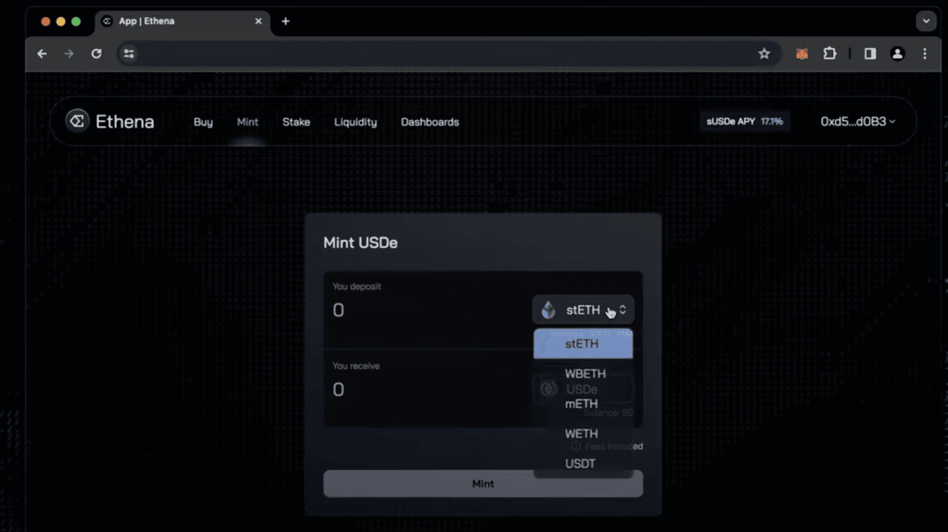The height and width of the screenshot is (532, 948).
Task: Open site information icon in address bar
Action: click(x=129, y=54)
